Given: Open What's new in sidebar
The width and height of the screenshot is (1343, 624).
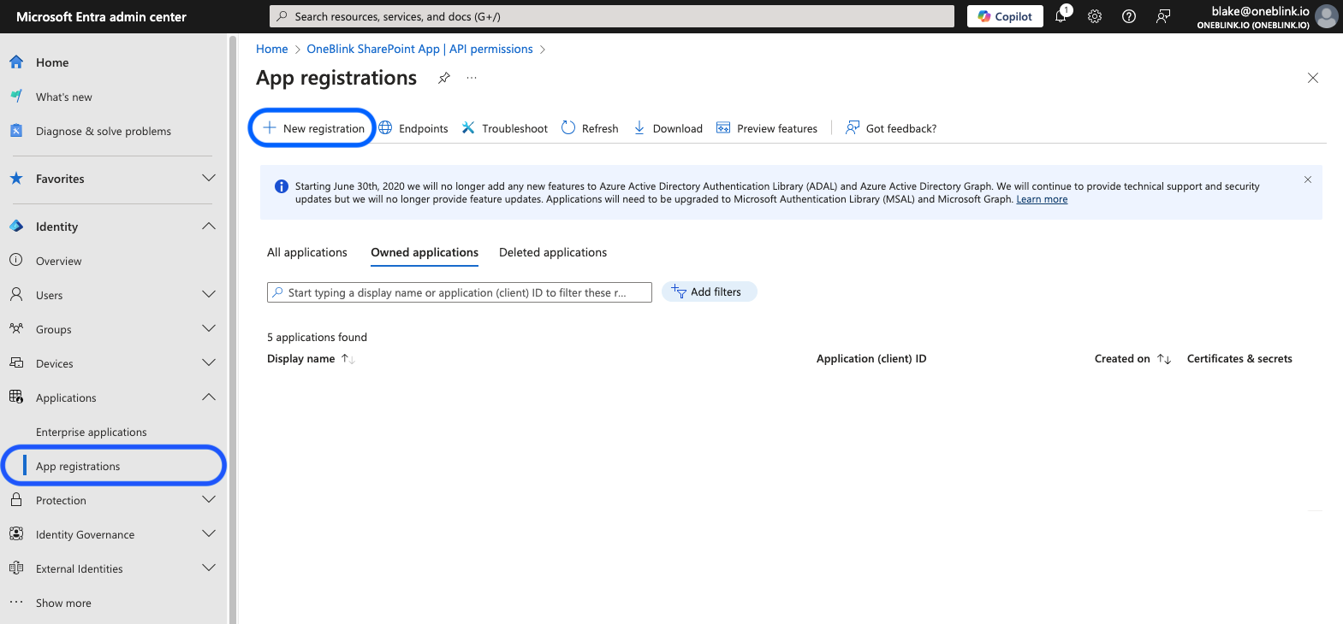Looking at the screenshot, I should (x=64, y=97).
